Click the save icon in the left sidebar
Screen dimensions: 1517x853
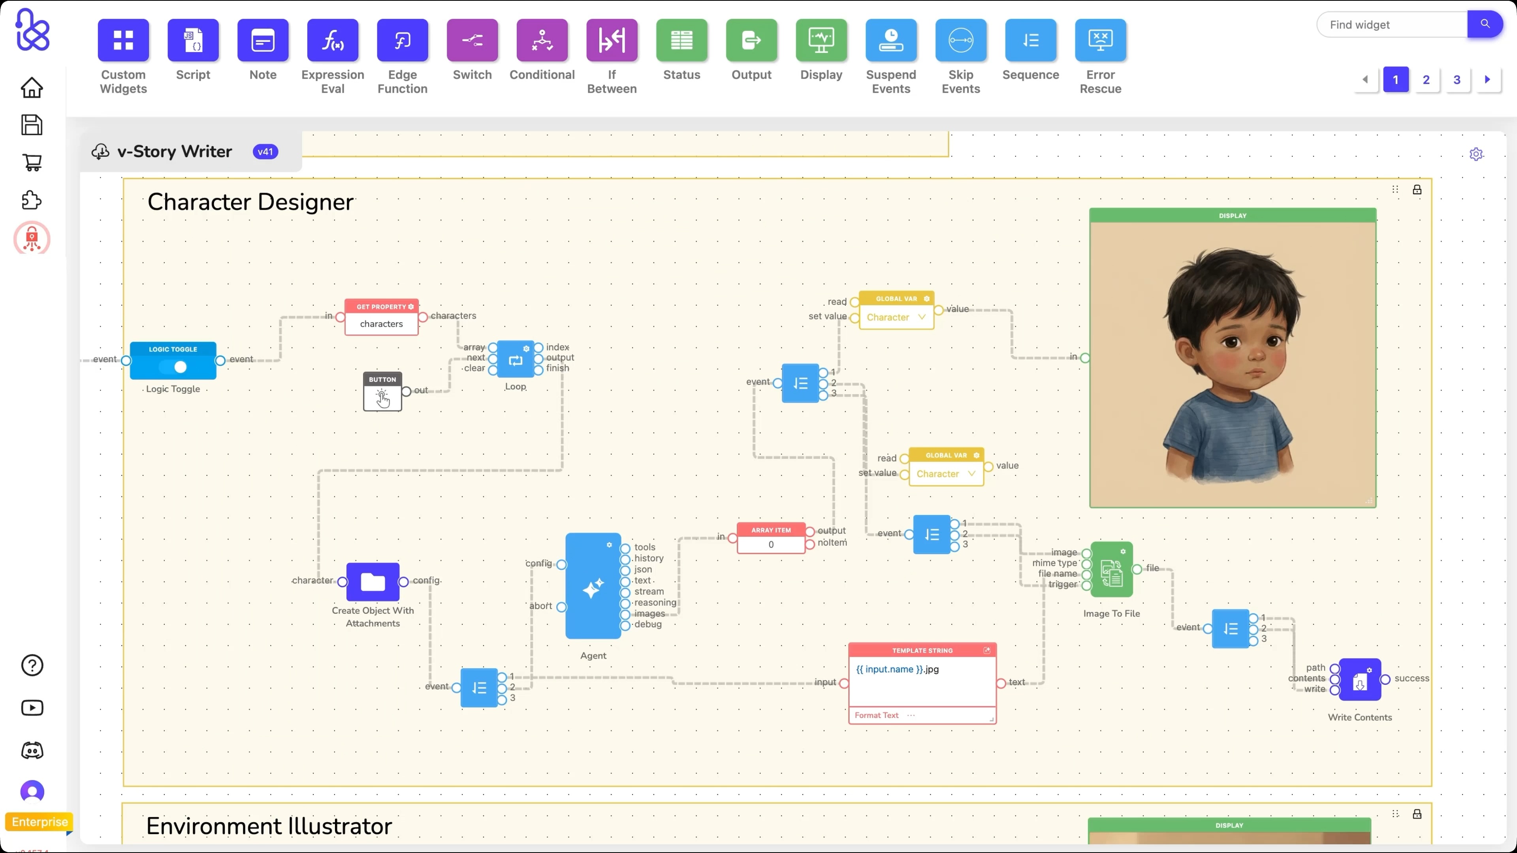click(x=32, y=125)
